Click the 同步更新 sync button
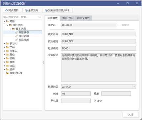142x120 pixels. click(12, 11)
